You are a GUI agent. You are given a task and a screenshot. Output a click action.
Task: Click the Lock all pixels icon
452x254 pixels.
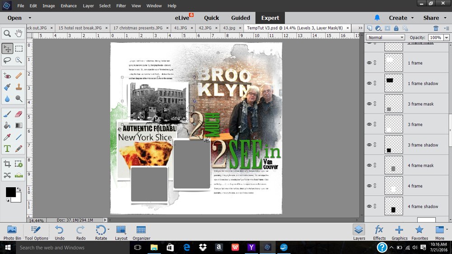[396, 28]
